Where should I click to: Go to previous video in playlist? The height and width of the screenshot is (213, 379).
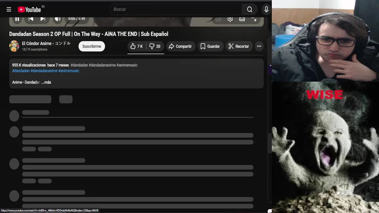[31, 19]
